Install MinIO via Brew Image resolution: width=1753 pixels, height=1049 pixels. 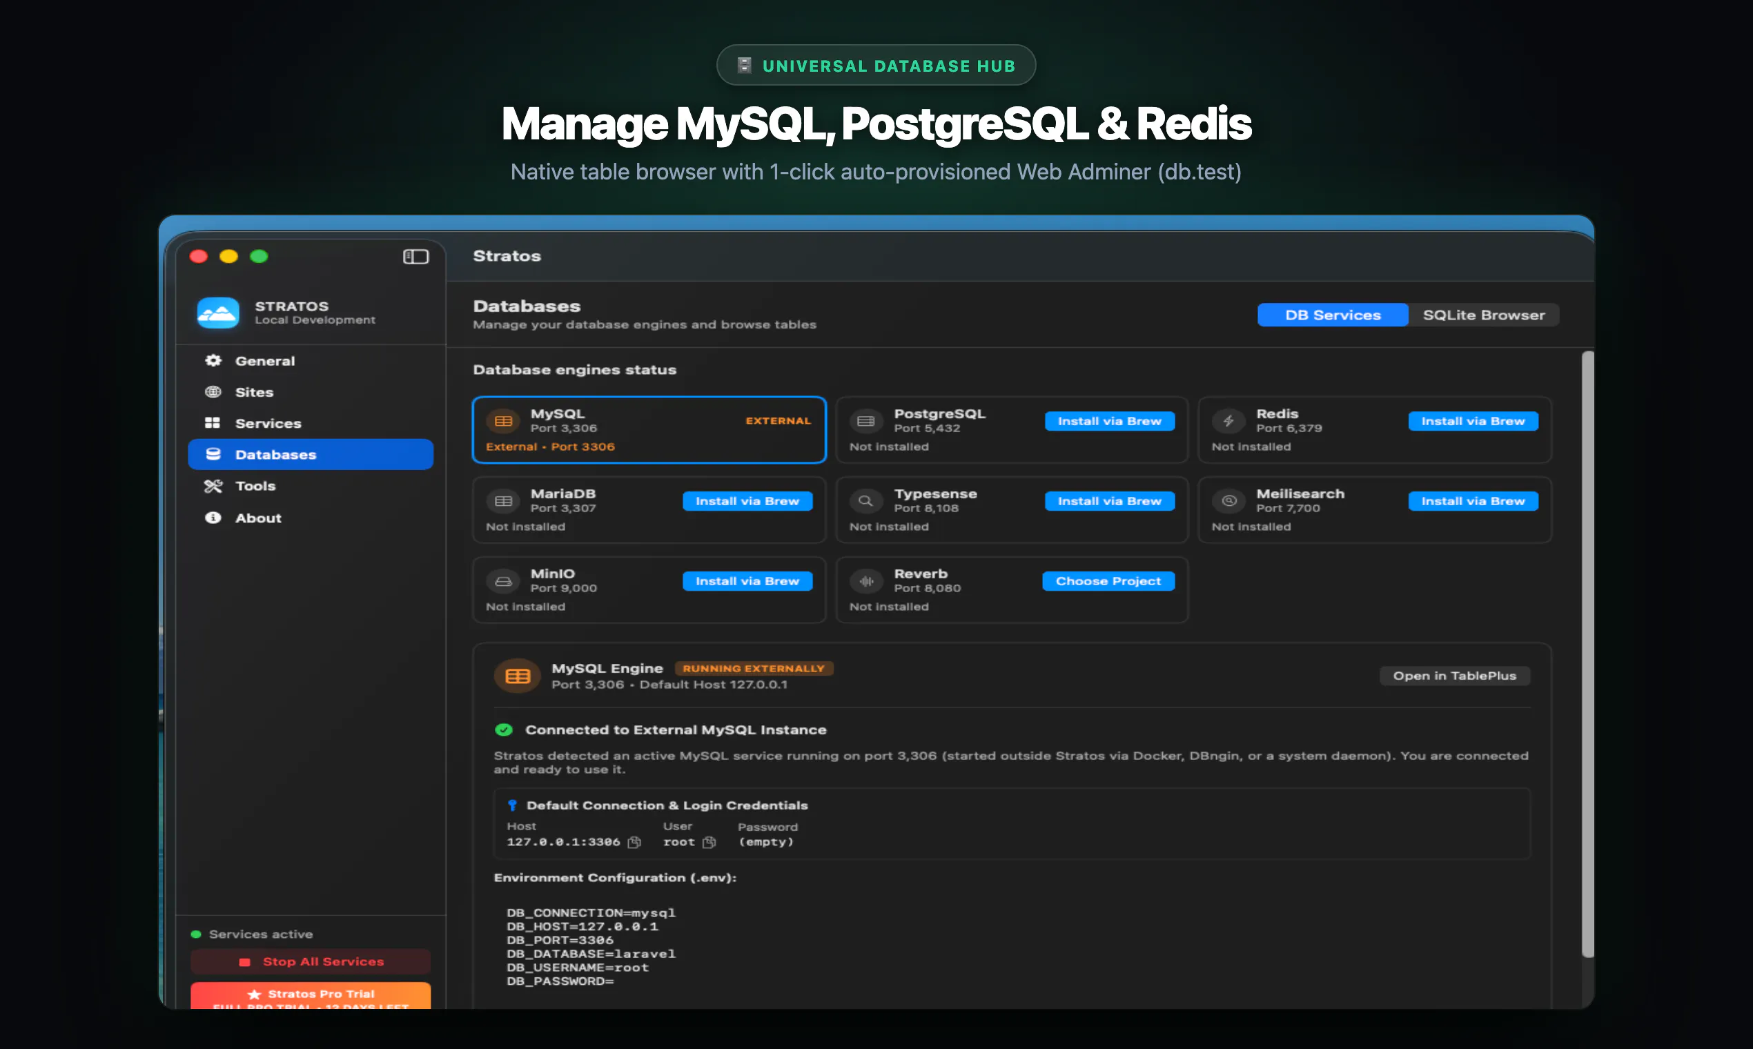(x=747, y=581)
